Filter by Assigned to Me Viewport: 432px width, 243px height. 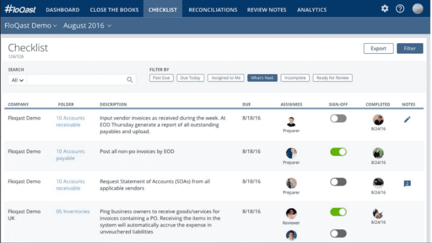click(x=226, y=78)
